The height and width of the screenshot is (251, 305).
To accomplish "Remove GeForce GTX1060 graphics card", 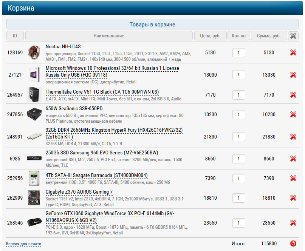I will pos(293,223).
